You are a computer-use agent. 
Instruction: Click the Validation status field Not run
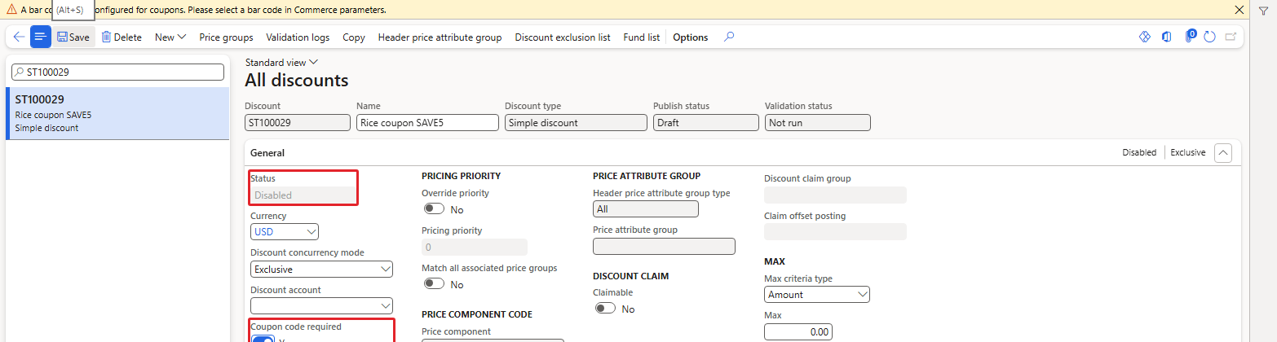click(817, 123)
